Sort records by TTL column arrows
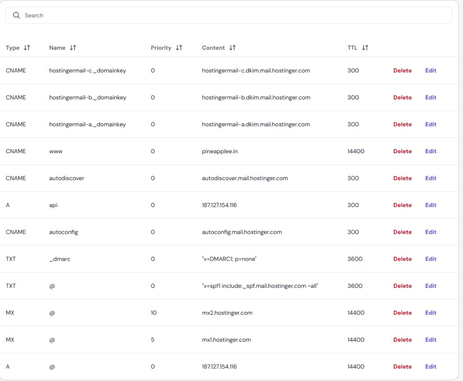Viewport: 463px width, 381px height. tap(365, 47)
